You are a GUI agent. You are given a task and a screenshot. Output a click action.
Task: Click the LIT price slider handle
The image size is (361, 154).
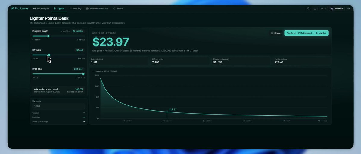click(49, 55)
